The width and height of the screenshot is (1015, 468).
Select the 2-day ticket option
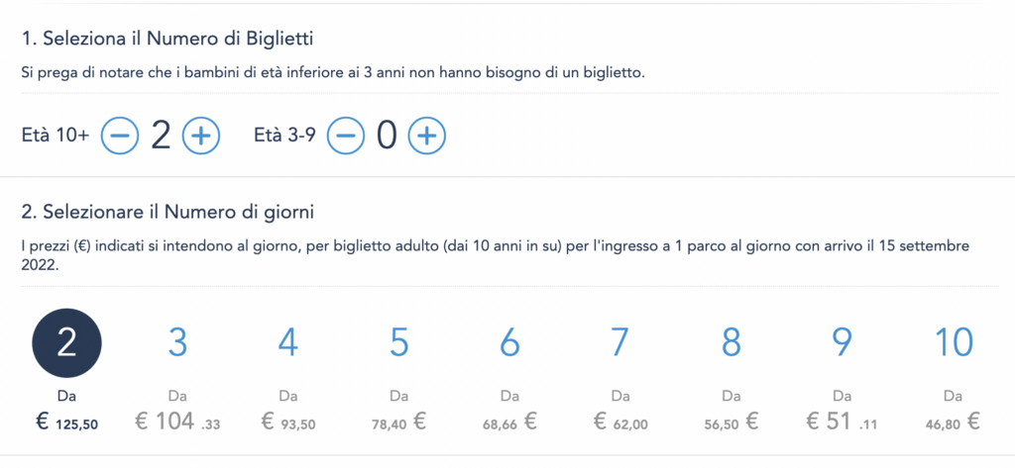pos(66,343)
